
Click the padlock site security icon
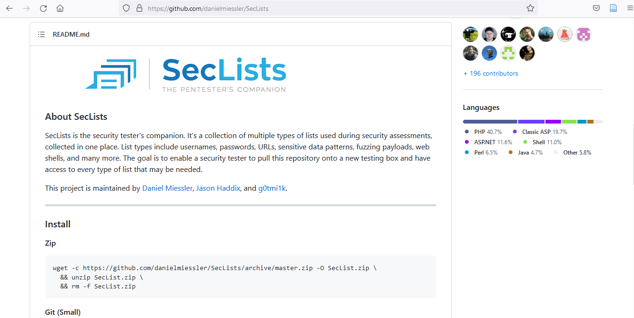tap(139, 8)
